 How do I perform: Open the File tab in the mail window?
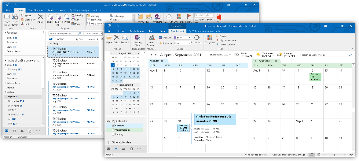(8, 10)
